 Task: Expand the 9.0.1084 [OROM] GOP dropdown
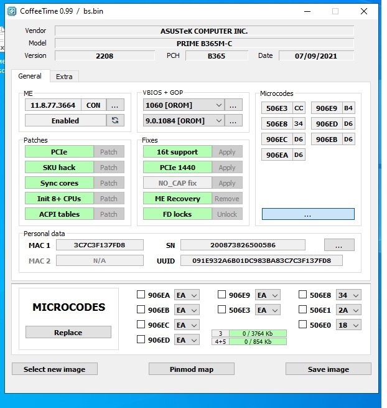184,120
